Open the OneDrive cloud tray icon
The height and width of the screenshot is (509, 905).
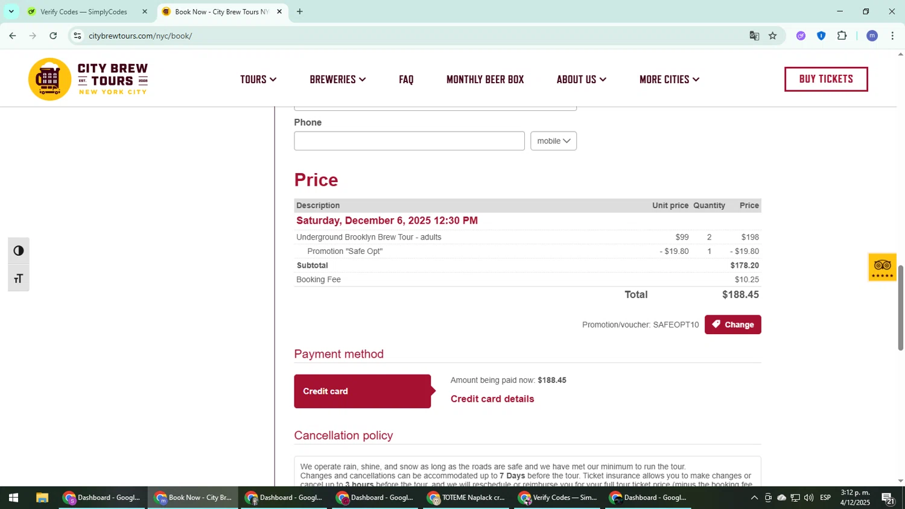point(781,498)
